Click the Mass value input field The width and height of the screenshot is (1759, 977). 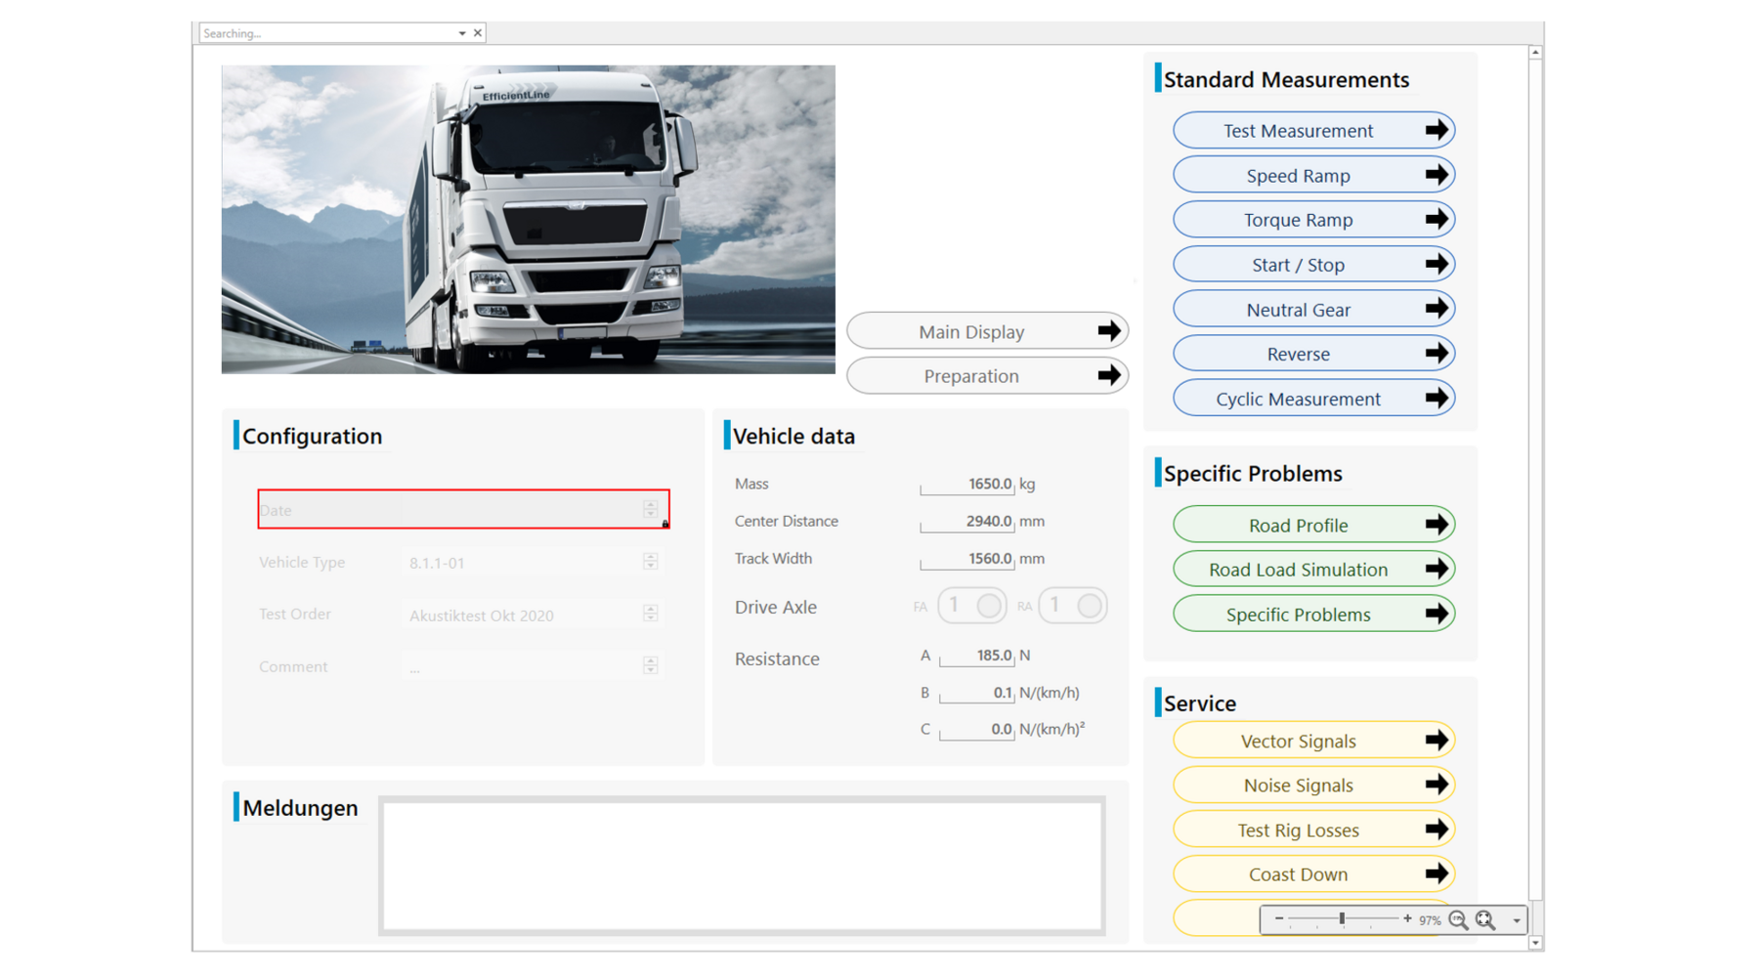click(966, 485)
